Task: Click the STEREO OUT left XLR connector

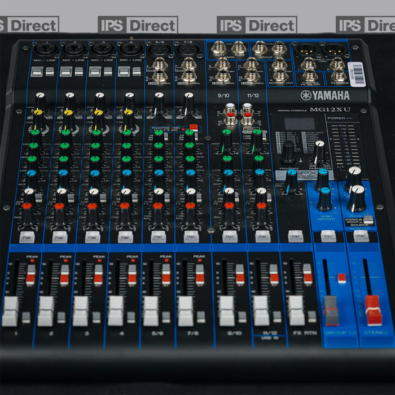Action: pos(306,49)
